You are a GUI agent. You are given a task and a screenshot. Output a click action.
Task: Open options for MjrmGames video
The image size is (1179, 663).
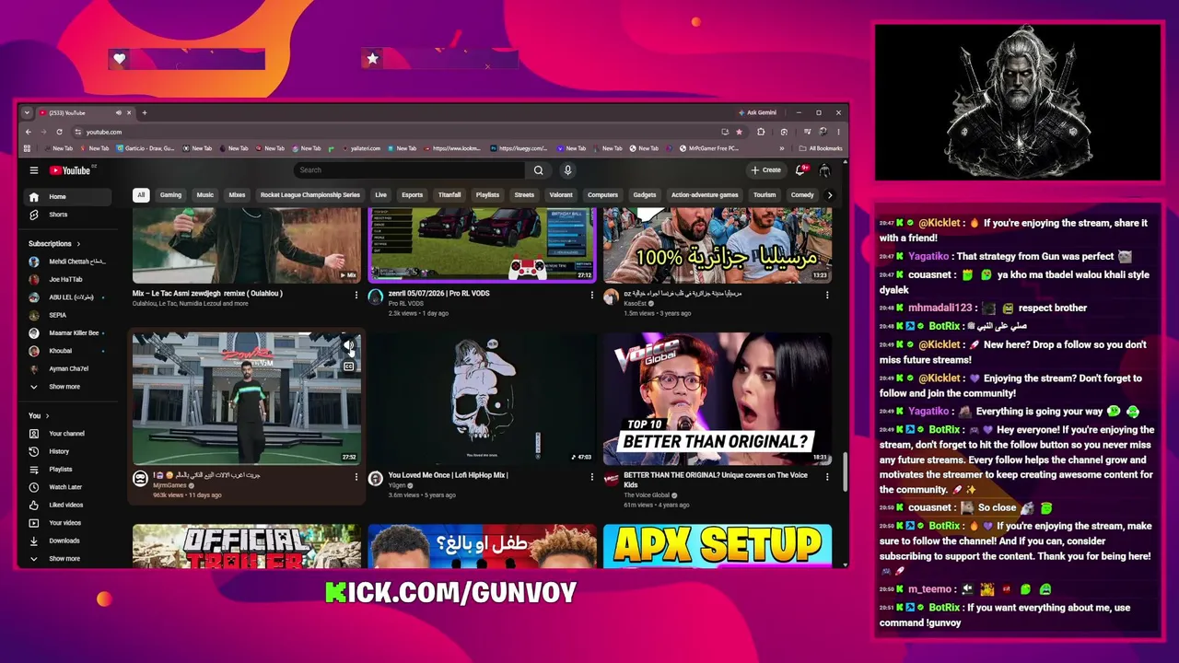coord(356,477)
